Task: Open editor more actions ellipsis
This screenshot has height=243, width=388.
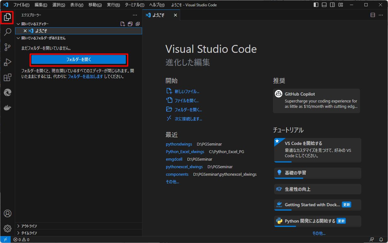Action: click(381, 15)
